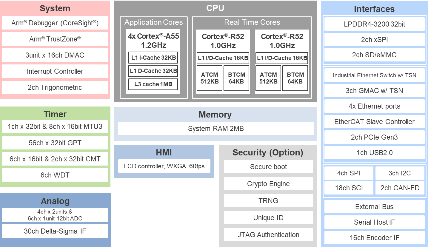Select the 2ch Trigonometric box
428x247 pixels.
55,87
